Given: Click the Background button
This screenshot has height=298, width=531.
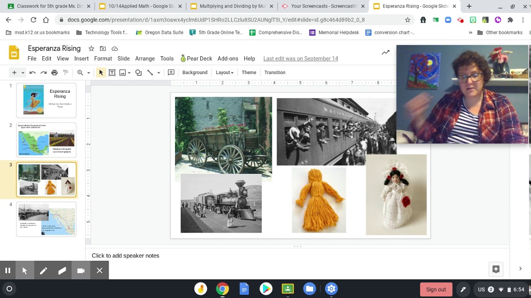Looking at the screenshot, I should [x=195, y=72].
